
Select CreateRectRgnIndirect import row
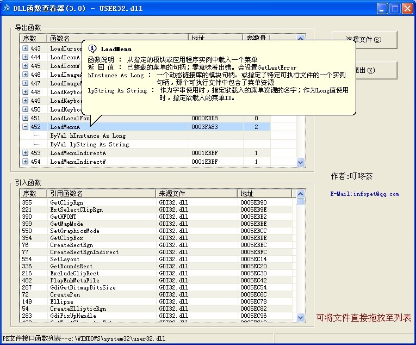pyautogui.click(x=157, y=252)
